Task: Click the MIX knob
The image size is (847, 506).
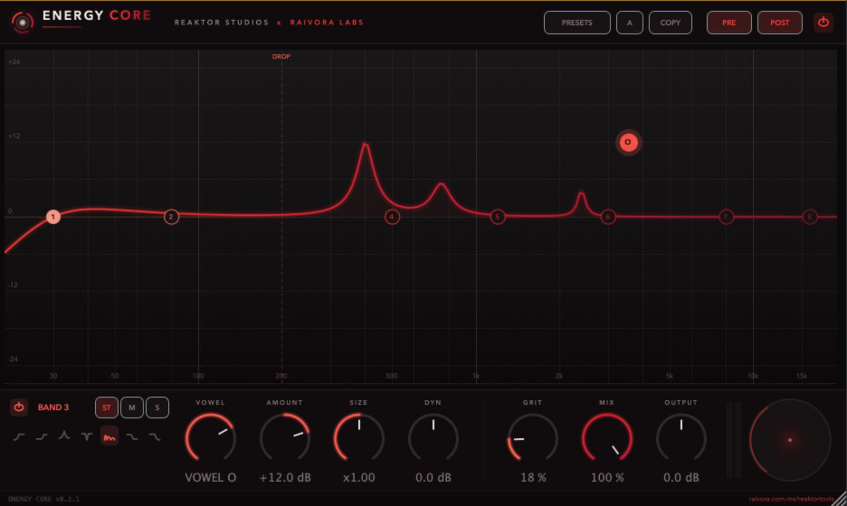Action: [x=607, y=438]
